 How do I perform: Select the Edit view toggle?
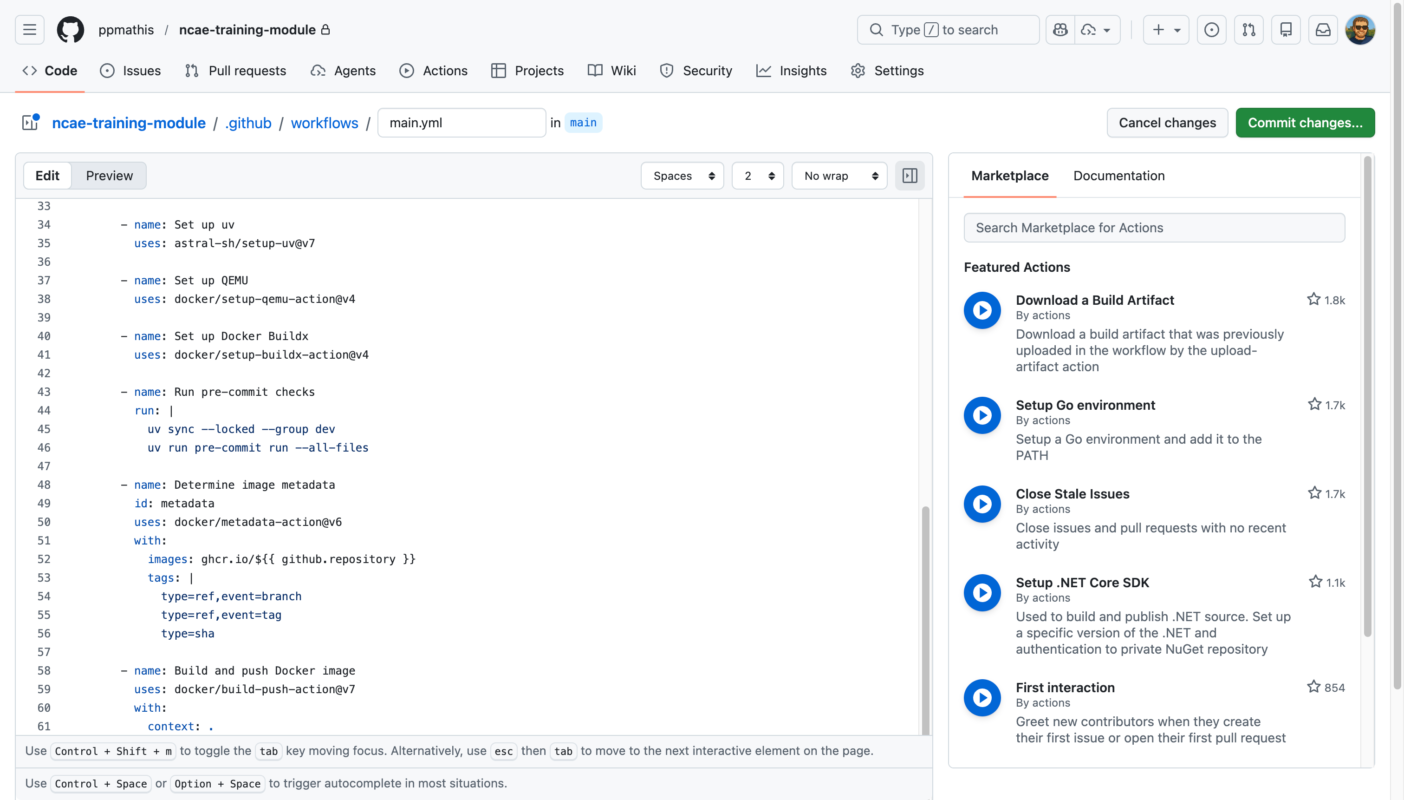click(47, 176)
